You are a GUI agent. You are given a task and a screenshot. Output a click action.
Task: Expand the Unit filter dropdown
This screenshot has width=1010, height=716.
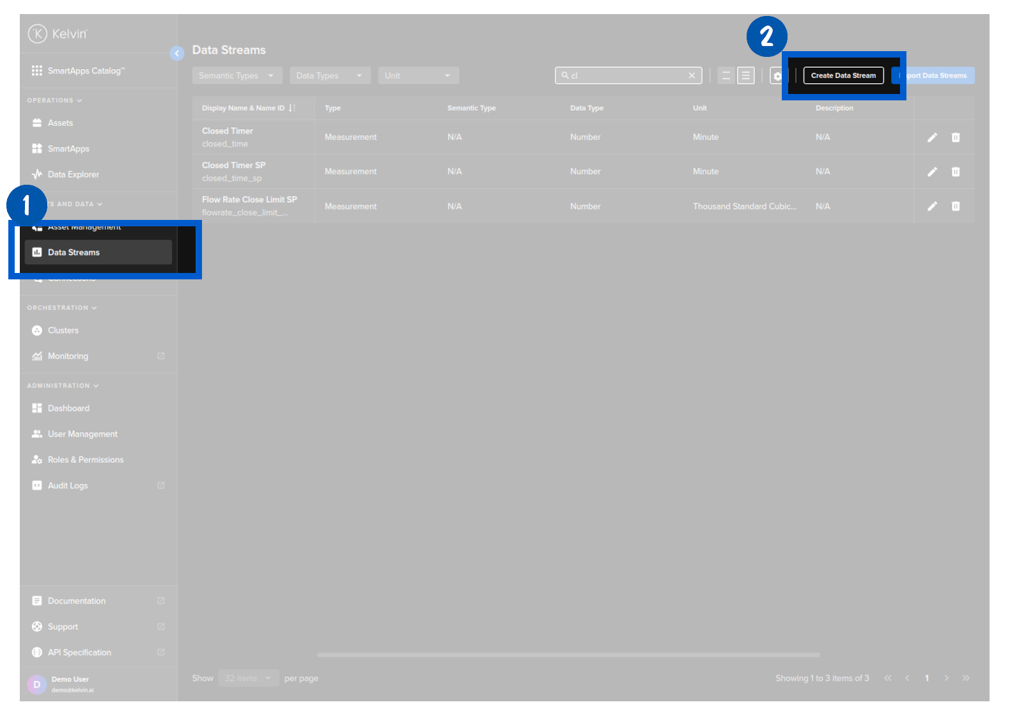(x=418, y=75)
